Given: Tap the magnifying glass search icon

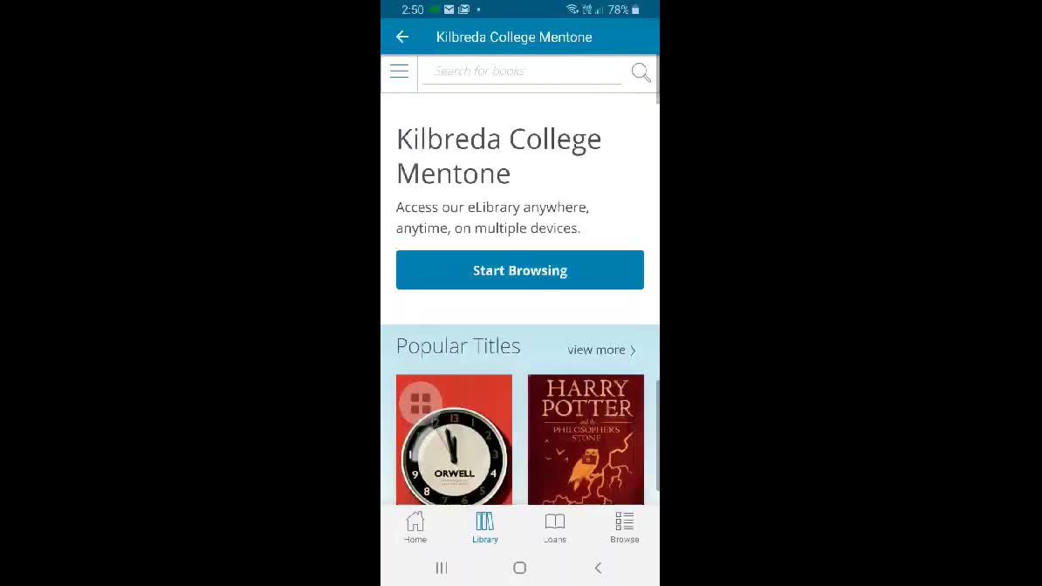Looking at the screenshot, I should [641, 72].
